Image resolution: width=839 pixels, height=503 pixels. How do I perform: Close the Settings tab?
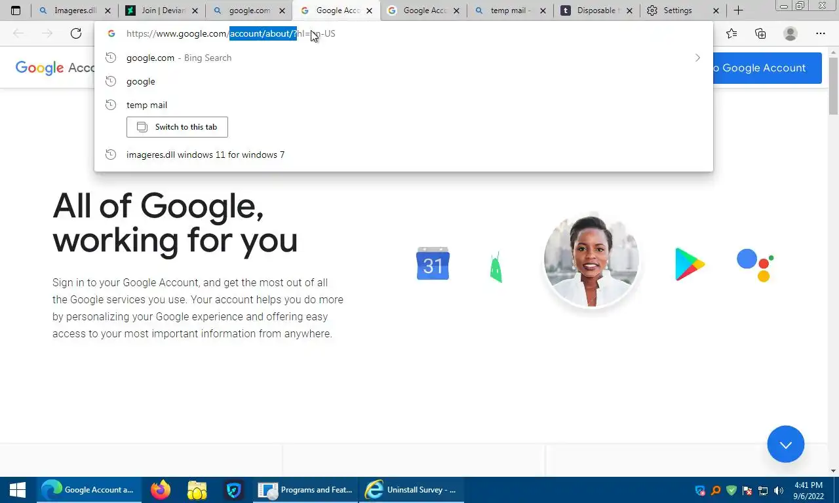(x=716, y=10)
